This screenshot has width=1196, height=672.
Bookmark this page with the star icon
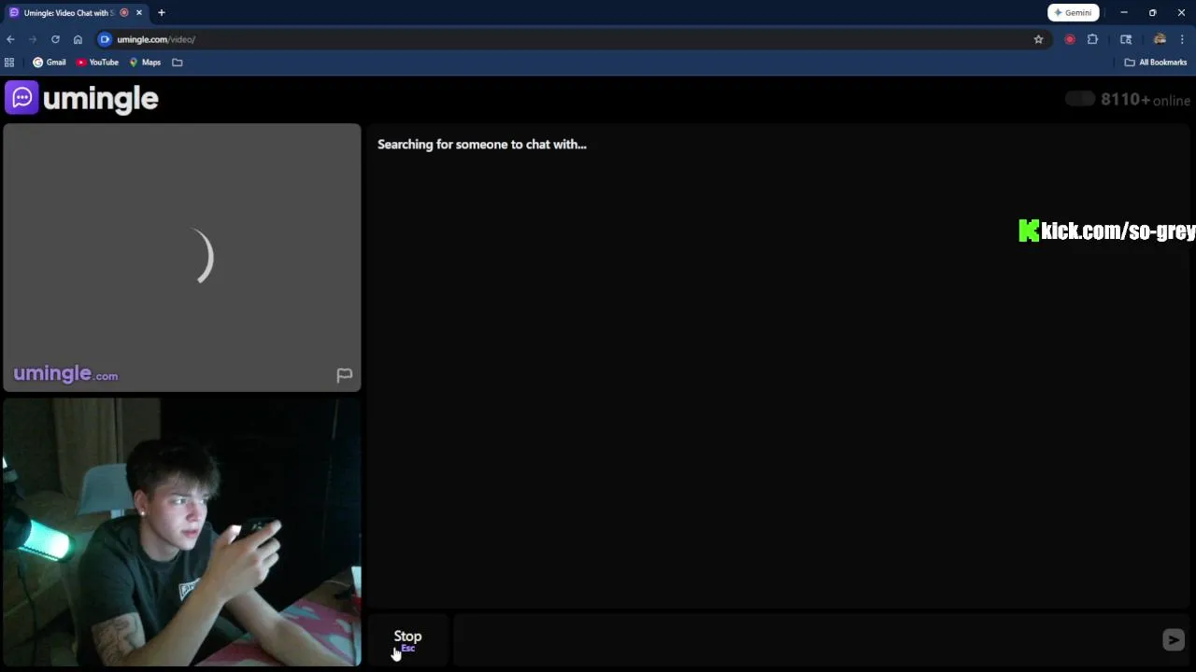[x=1038, y=39]
